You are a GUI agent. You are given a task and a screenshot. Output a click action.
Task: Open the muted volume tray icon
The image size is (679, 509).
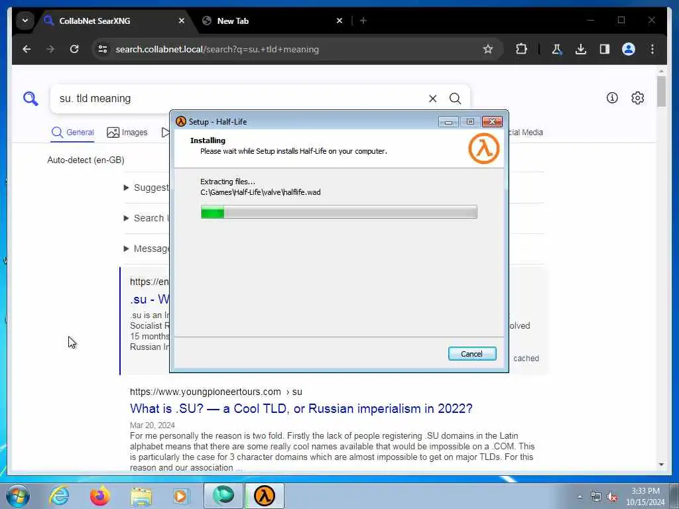coord(612,497)
